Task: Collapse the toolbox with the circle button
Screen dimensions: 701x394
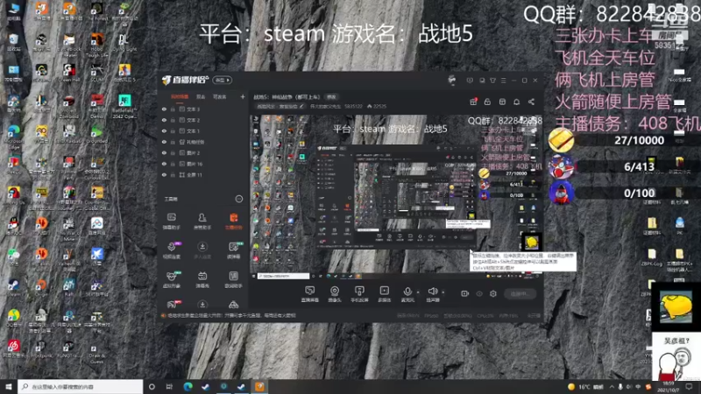Action: (x=239, y=199)
